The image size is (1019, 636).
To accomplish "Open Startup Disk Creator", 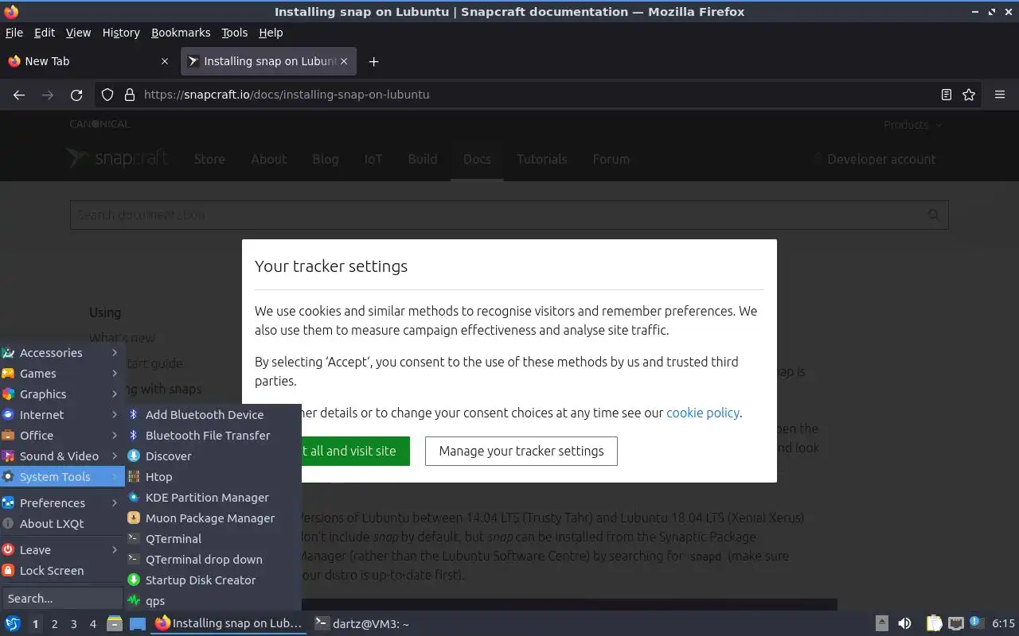I will [x=213, y=580].
